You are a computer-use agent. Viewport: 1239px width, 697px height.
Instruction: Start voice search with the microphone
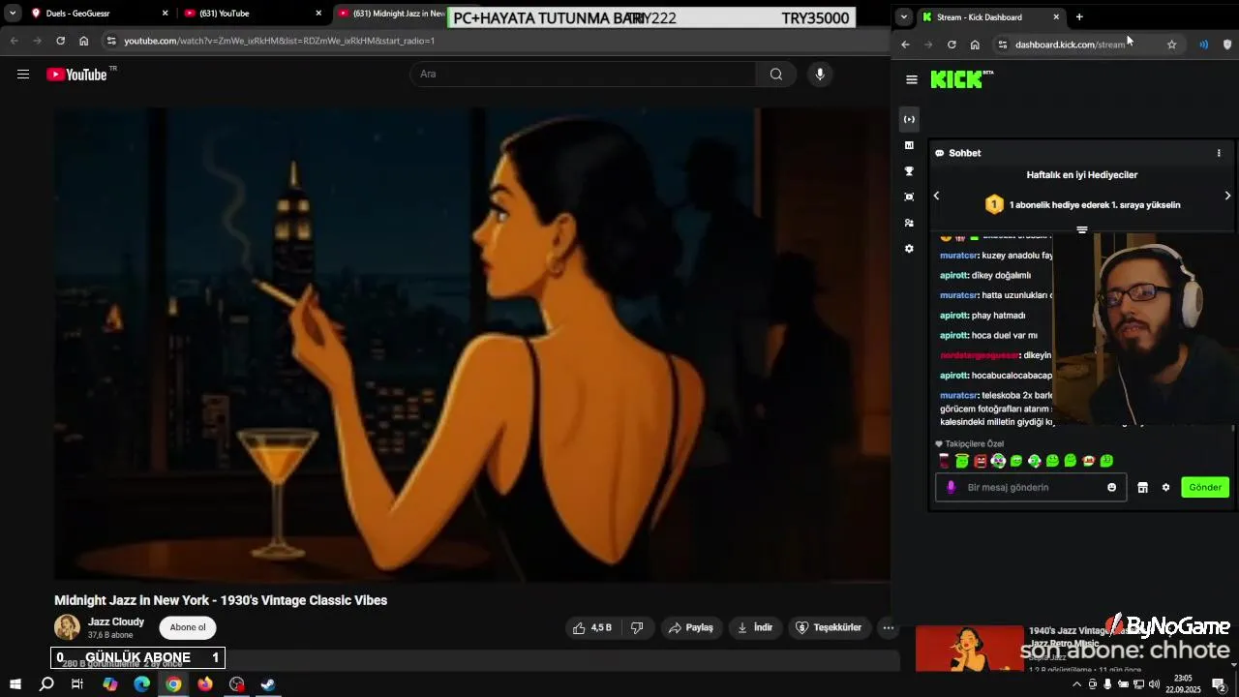click(820, 75)
